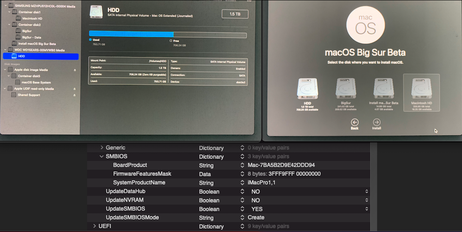Eject the Shared Support volume

pyautogui.click(x=75, y=95)
